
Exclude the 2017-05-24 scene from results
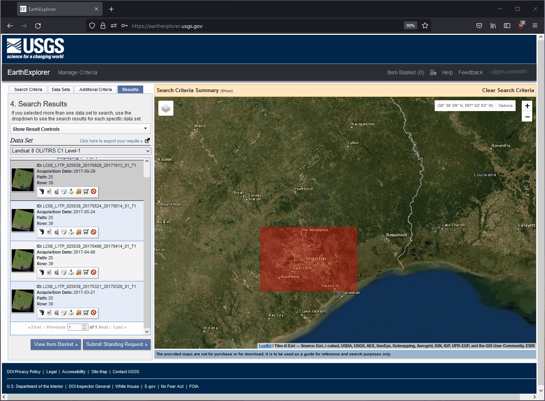[93, 232]
